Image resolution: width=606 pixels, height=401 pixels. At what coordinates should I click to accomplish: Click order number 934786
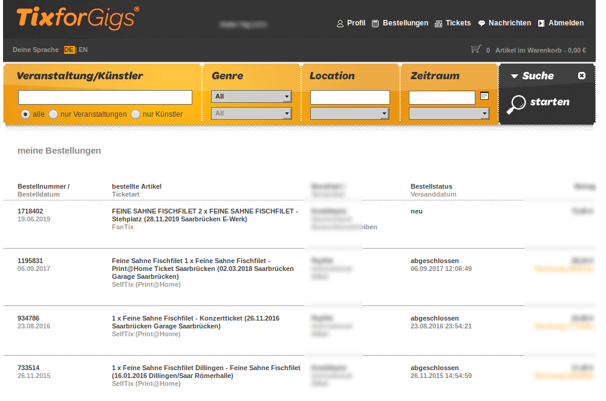tap(28, 318)
